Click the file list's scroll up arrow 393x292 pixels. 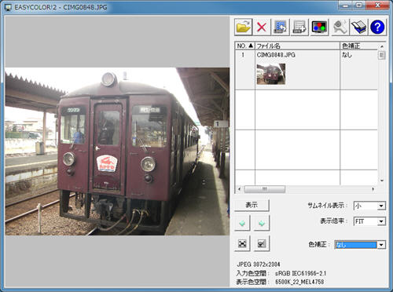382,46
